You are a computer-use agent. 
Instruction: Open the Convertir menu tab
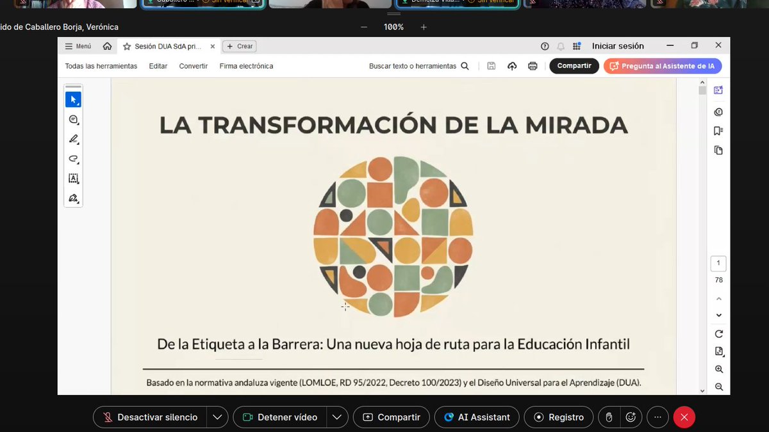(193, 65)
